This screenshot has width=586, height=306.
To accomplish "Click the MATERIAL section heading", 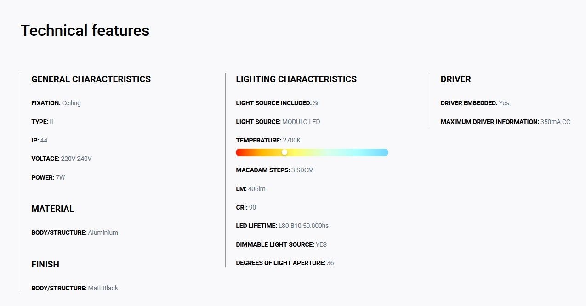I will [x=52, y=209].
